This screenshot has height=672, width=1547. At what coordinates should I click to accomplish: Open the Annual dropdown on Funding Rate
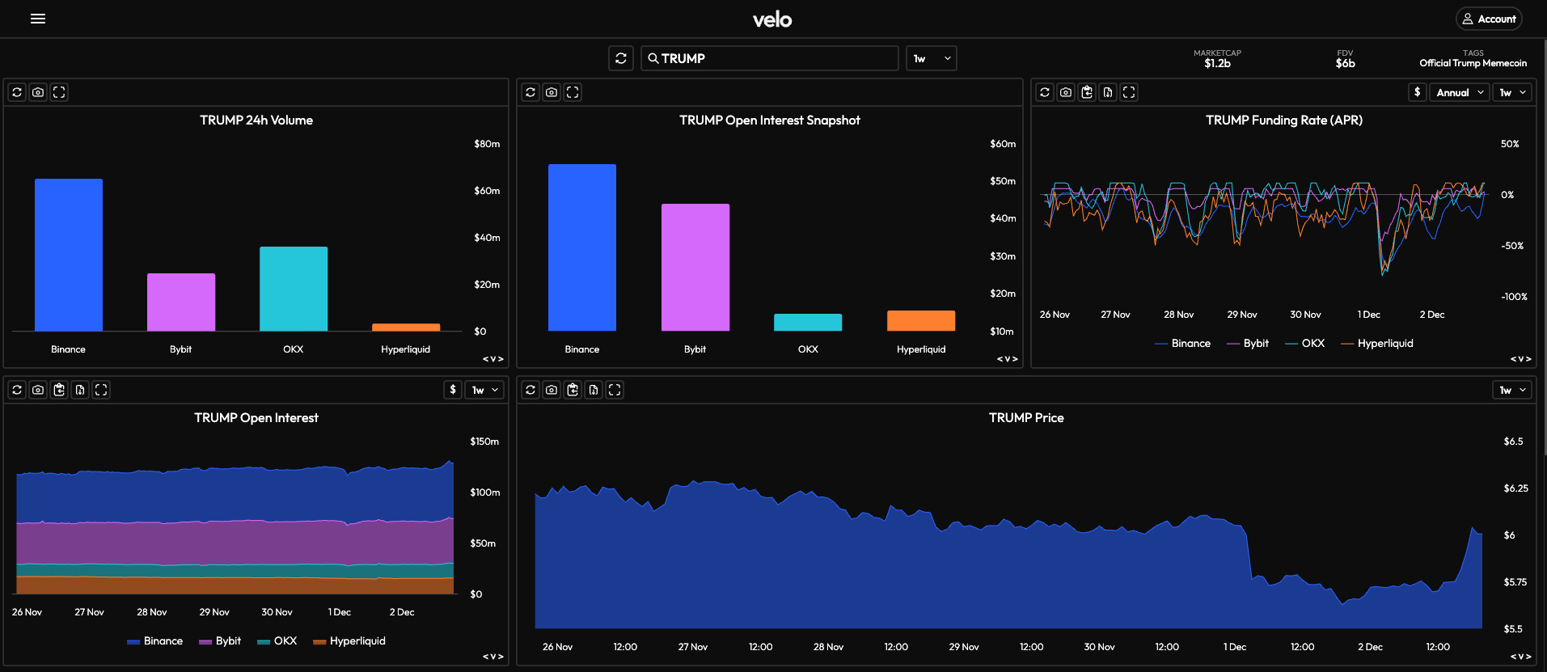point(1460,92)
